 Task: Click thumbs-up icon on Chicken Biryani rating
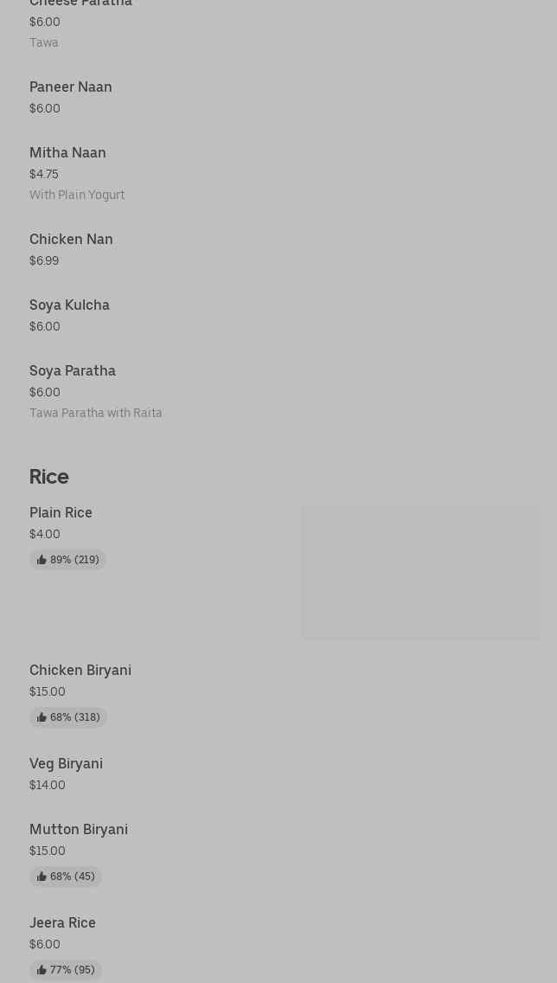[42, 717]
